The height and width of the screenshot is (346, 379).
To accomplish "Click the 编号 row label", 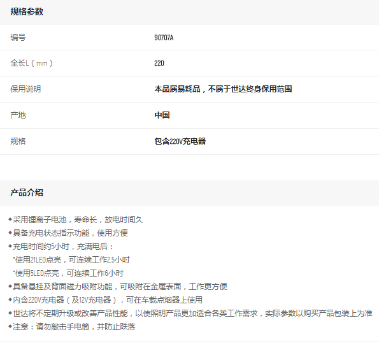I will click(x=18, y=38).
